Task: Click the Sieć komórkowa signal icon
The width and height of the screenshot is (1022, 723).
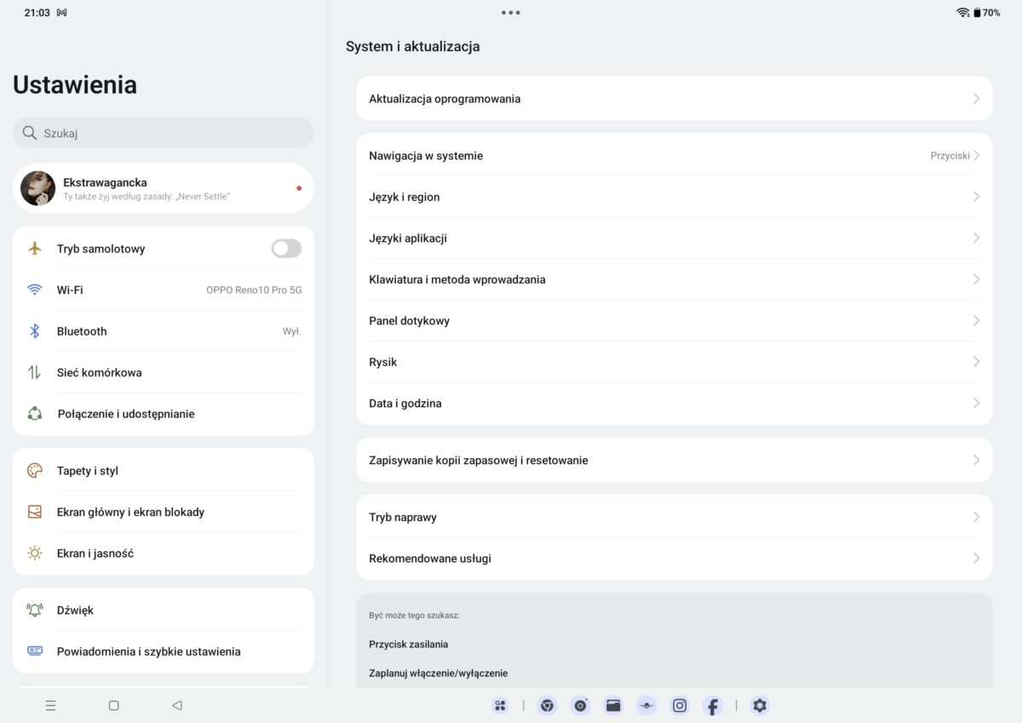Action: (34, 372)
